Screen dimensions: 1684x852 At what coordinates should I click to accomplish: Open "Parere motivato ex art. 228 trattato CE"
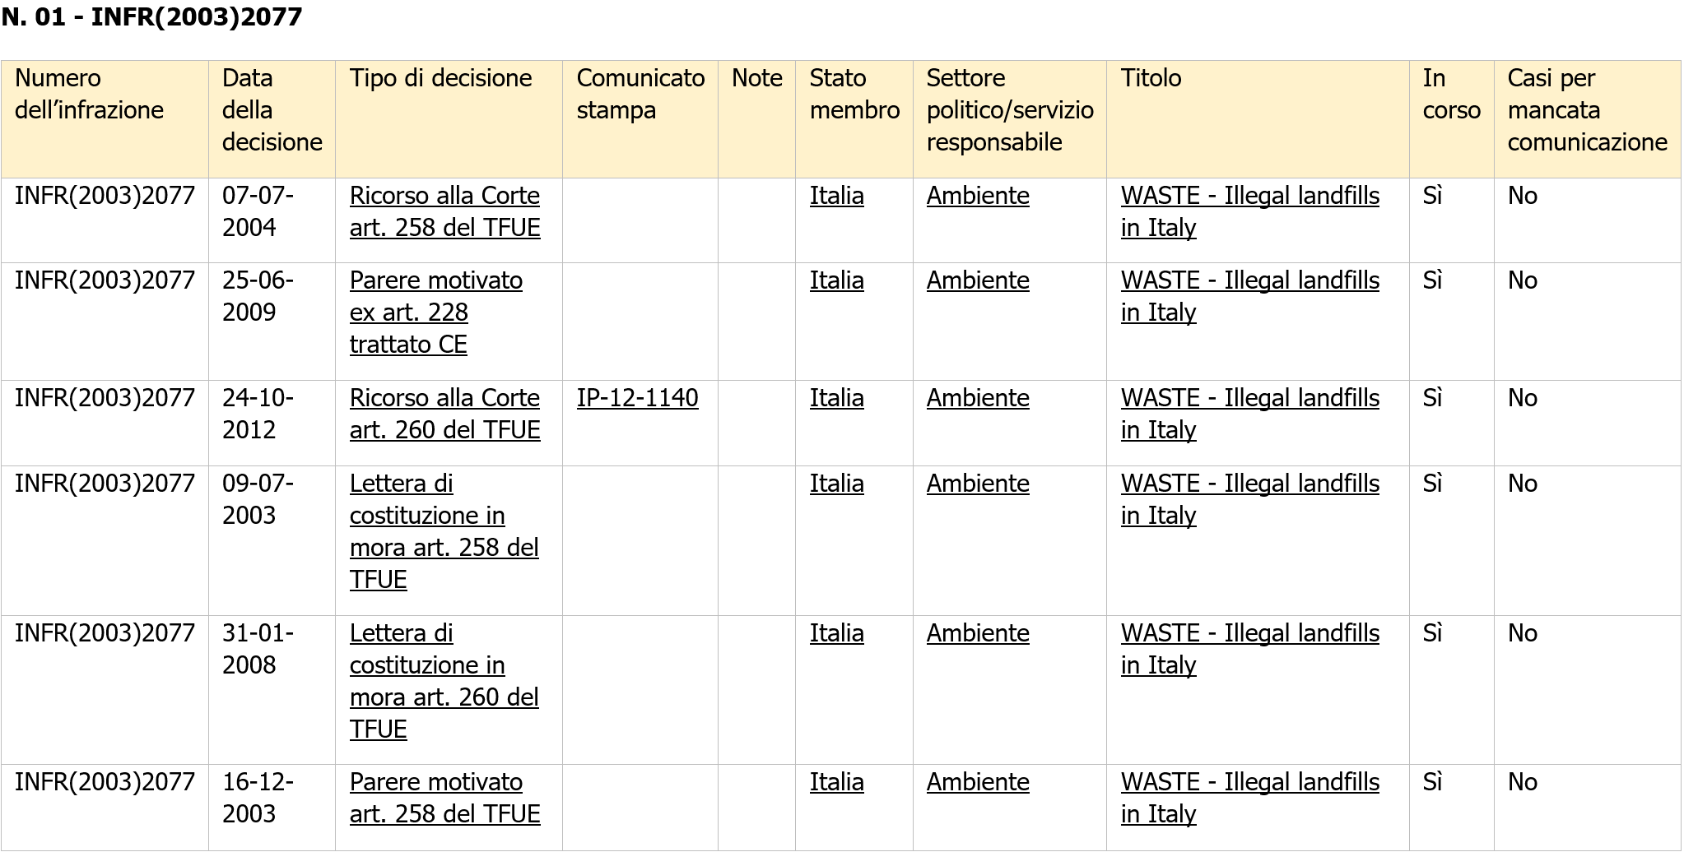435,313
